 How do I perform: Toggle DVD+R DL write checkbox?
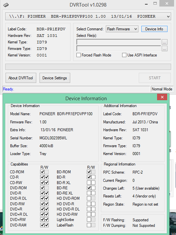point(47,214)
